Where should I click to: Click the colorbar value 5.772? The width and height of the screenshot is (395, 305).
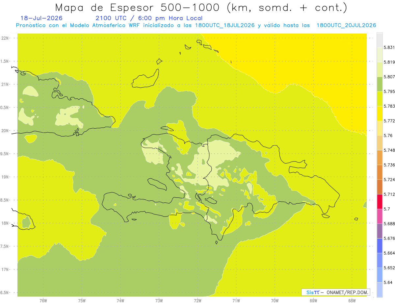point(389,121)
